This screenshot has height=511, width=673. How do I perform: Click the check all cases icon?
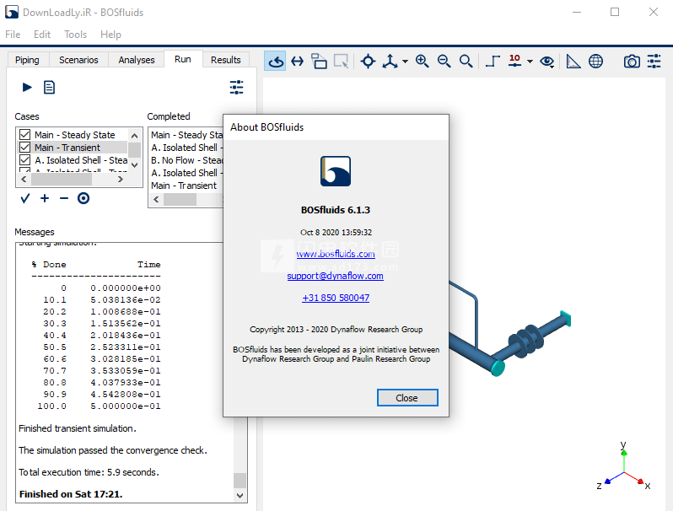(25, 198)
